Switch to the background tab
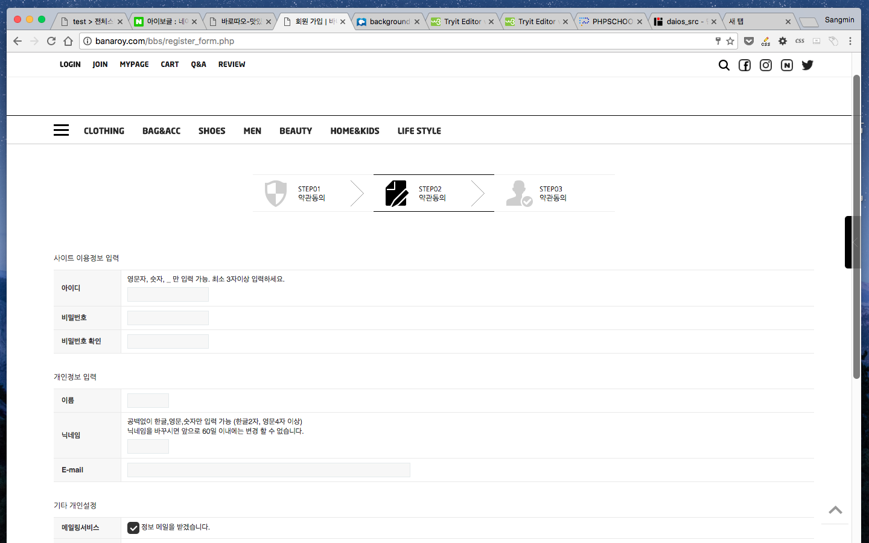The height and width of the screenshot is (543, 869). [388, 21]
